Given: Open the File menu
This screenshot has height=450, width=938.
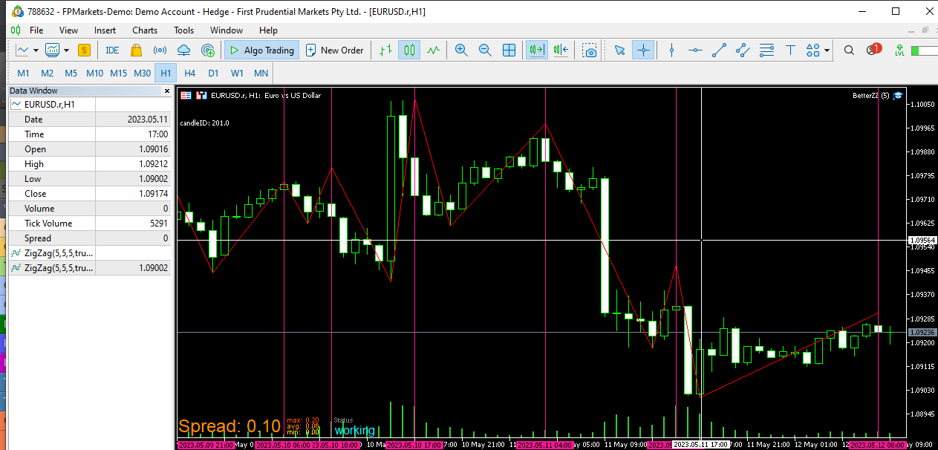Looking at the screenshot, I should (36, 30).
